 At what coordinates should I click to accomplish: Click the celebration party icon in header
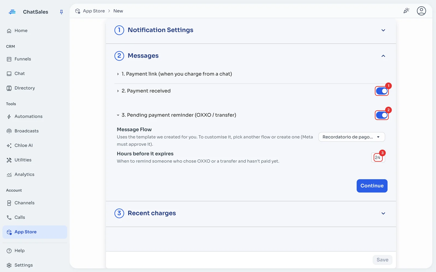tap(406, 11)
